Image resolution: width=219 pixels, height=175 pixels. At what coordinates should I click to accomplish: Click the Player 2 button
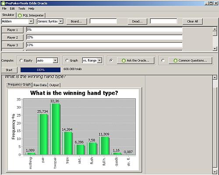12,38
